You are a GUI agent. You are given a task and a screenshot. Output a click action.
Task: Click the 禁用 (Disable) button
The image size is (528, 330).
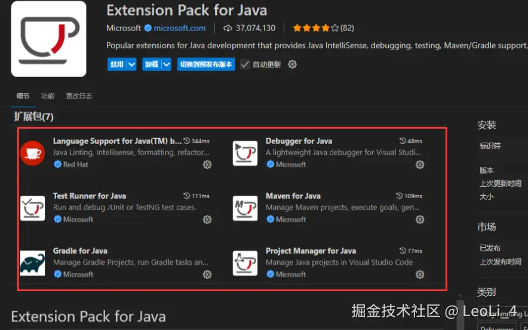(117, 64)
